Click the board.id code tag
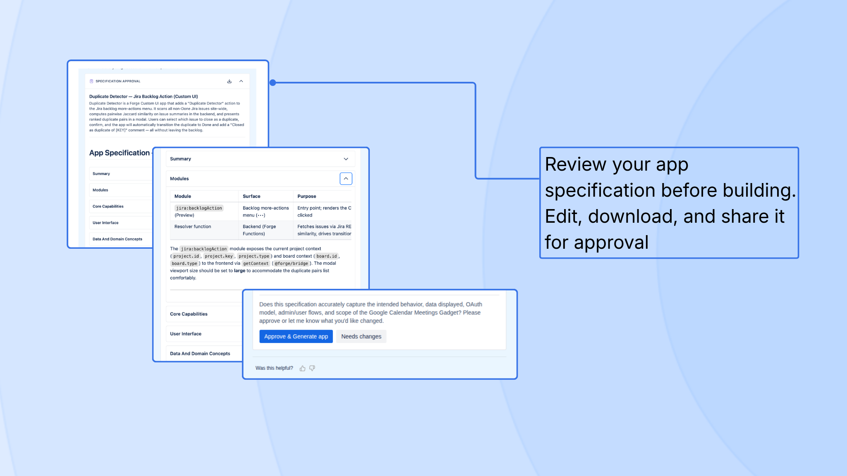This screenshot has height=476, width=847. click(327, 256)
